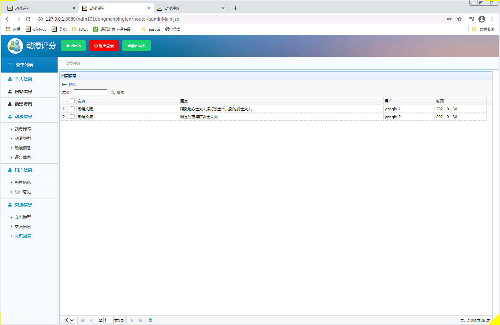Open 交流回复 submenu item
Screen dimensions: 500x325
pos(23,236)
